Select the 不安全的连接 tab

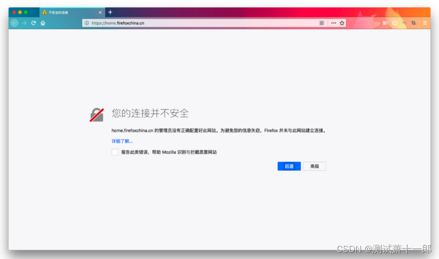click(72, 12)
